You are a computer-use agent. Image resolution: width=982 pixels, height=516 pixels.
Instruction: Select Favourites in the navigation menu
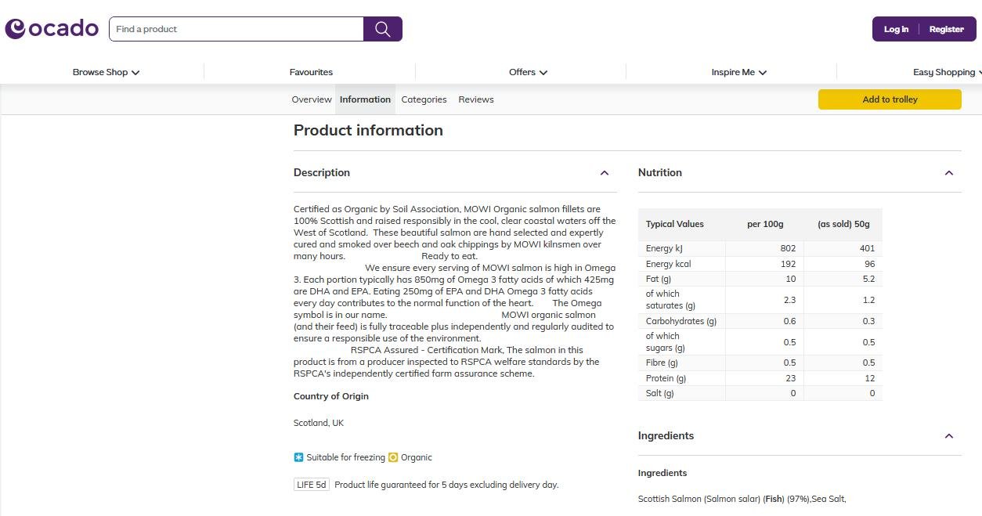[x=311, y=71]
